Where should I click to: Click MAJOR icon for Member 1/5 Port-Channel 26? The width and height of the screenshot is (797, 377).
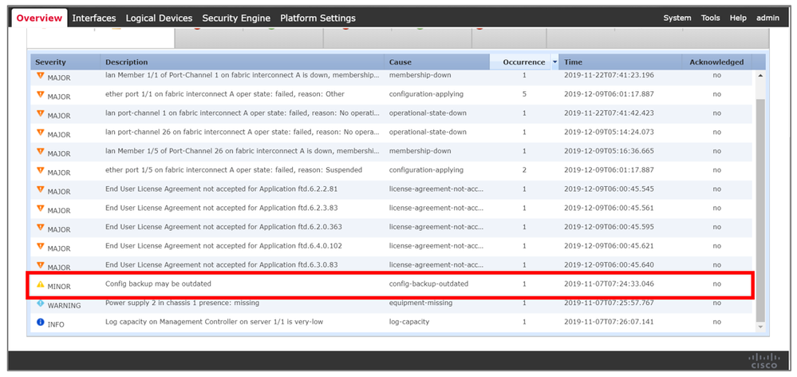coord(41,151)
